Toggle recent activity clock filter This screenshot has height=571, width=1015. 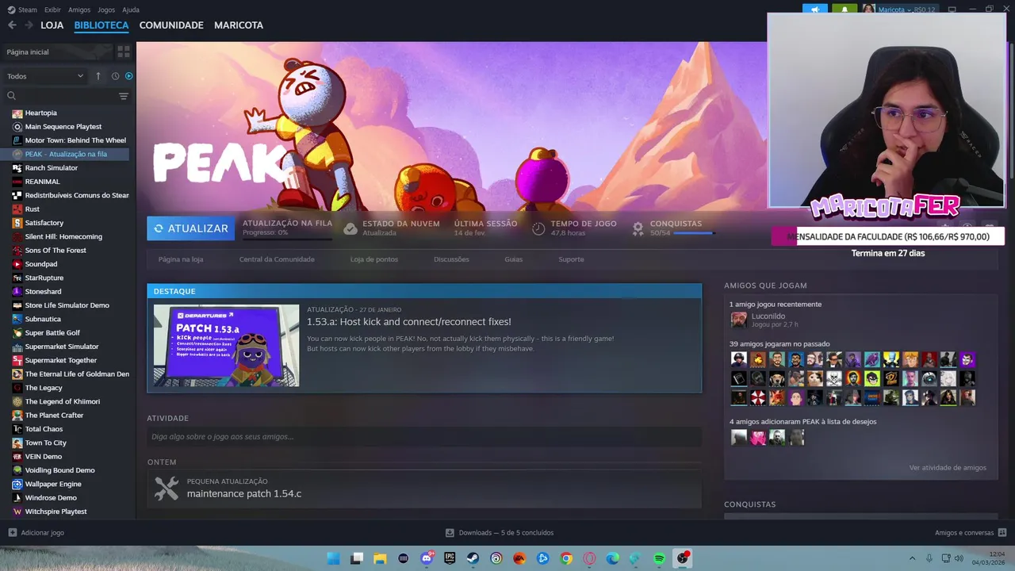tap(115, 76)
